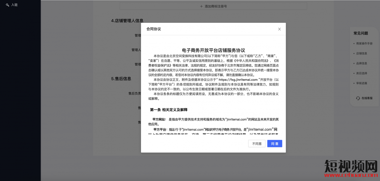Click the 同意 agree button
The height and width of the screenshot is (181, 380).
[275, 144]
